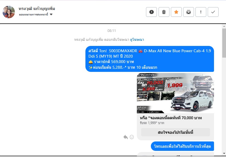Mark conversation done with checkmark
This screenshot has height=158, width=226.
click(213, 12)
